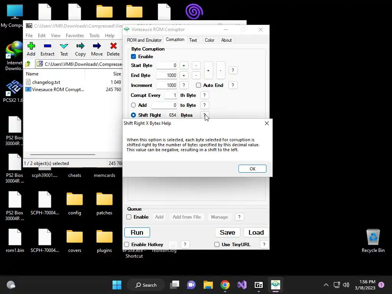Open the My Computer desktop icon
The image size is (392, 294).
(15, 16)
